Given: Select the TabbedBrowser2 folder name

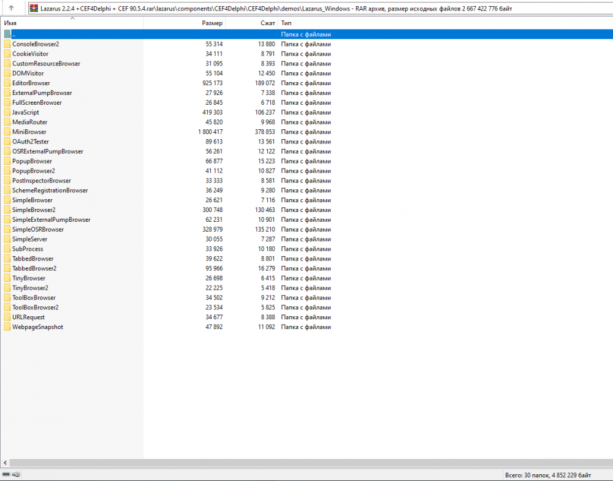Looking at the screenshot, I should [34, 268].
